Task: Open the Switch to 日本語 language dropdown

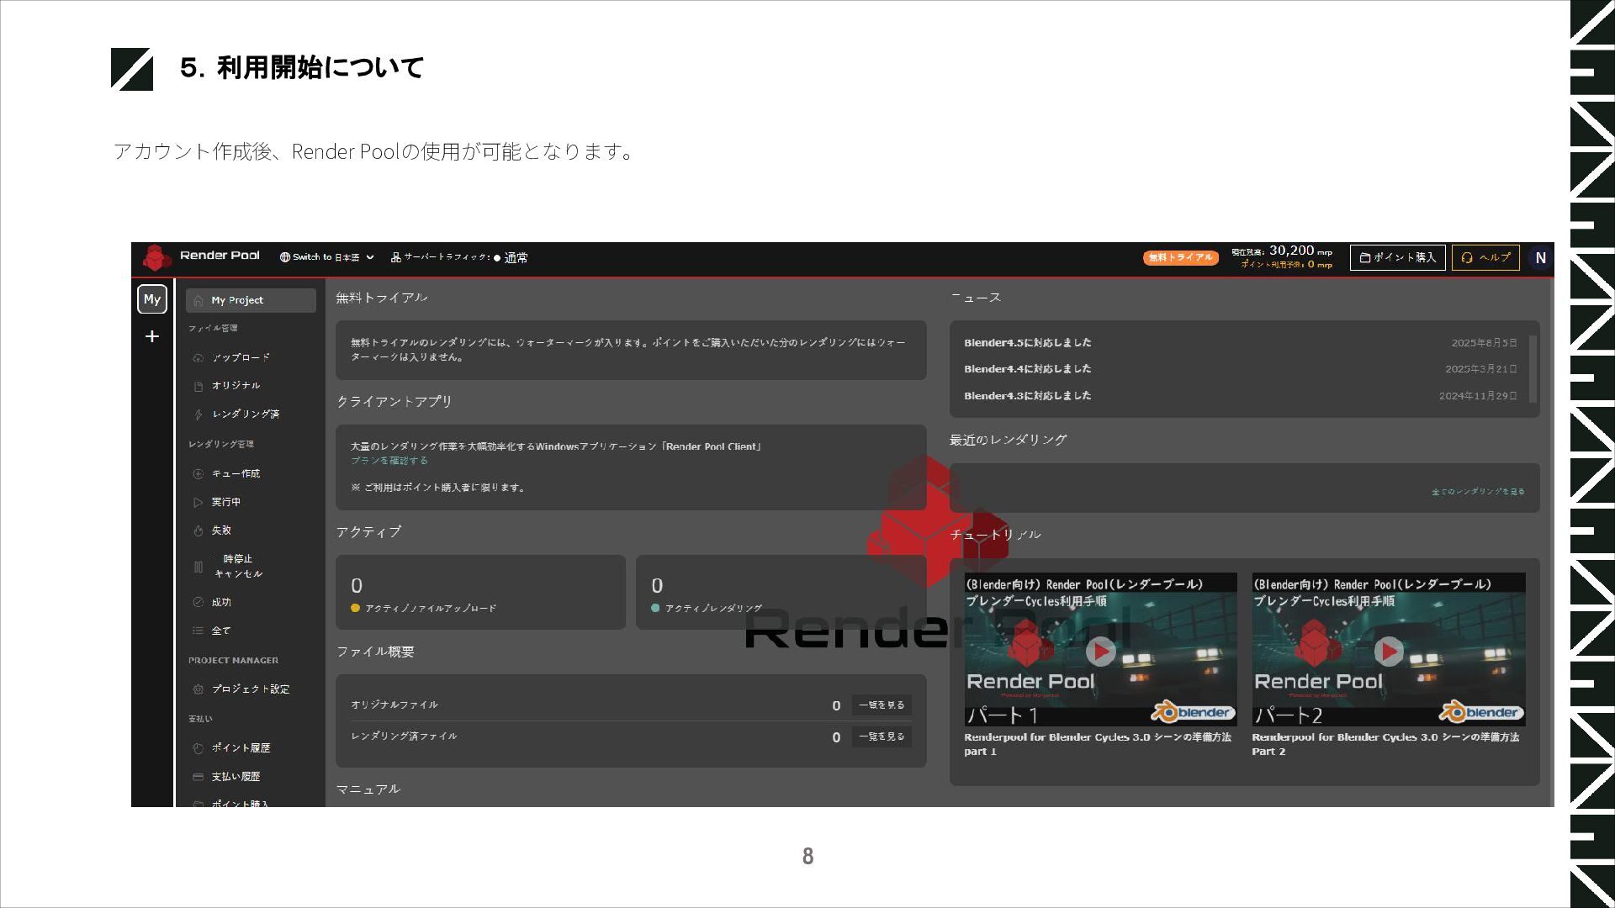Action: (x=327, y=257)
